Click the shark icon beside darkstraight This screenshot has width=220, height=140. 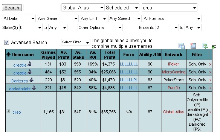click(34, 87)
